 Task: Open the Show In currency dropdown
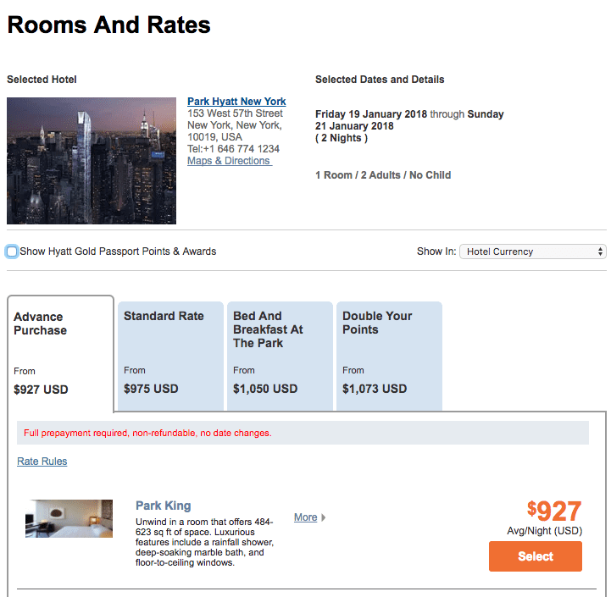pos(533,252)
